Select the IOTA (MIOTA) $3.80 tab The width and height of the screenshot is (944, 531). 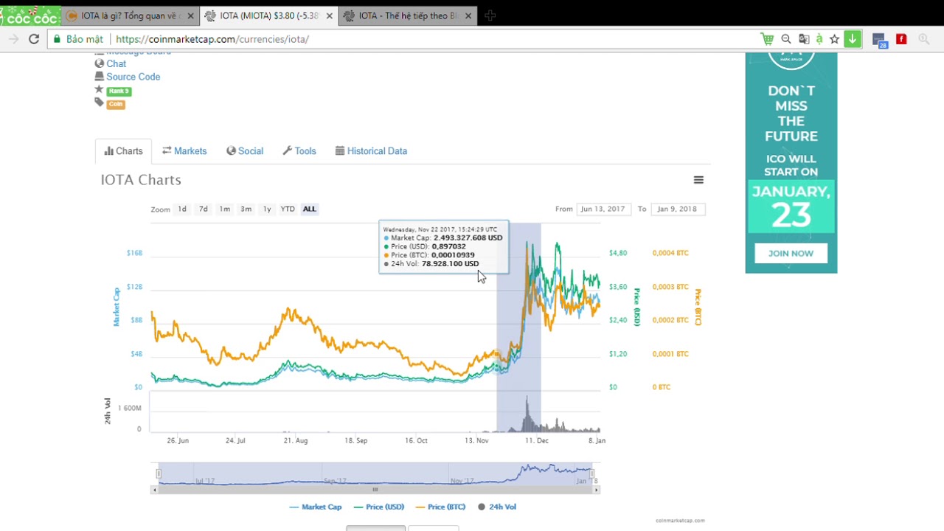[x=269, y=15]
